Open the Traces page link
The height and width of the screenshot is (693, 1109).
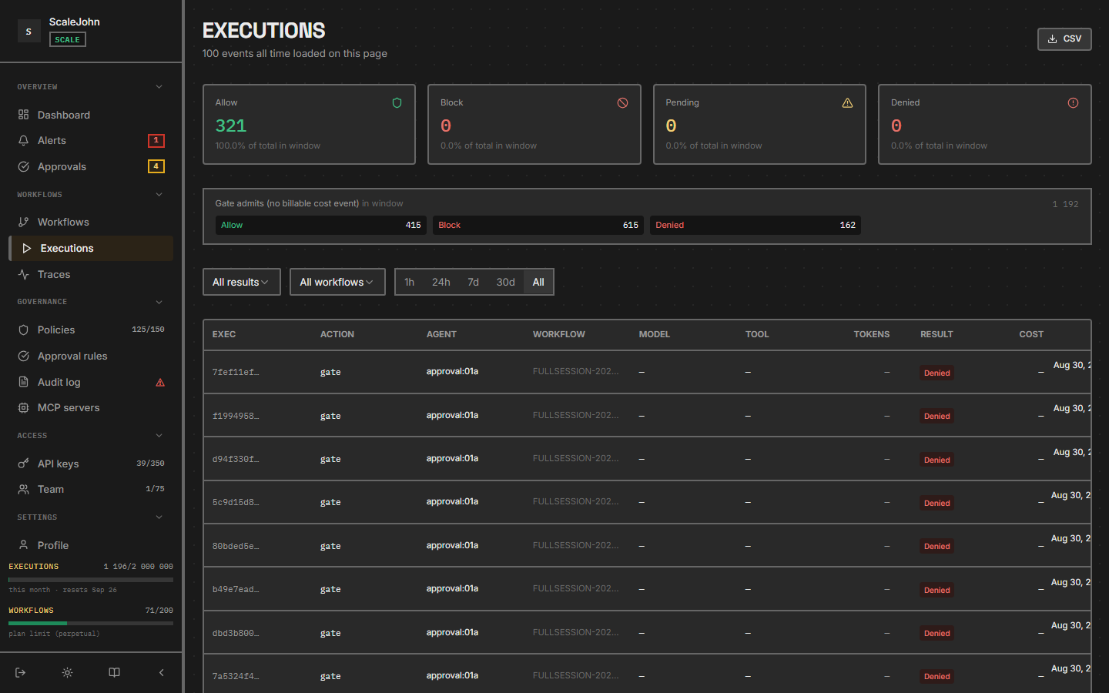point(91,274)
